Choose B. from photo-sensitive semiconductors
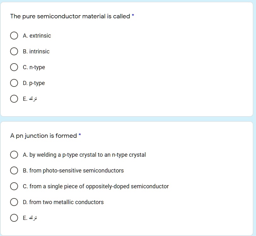Viewport: 256px width, 236px height. (x=14, y=170)
